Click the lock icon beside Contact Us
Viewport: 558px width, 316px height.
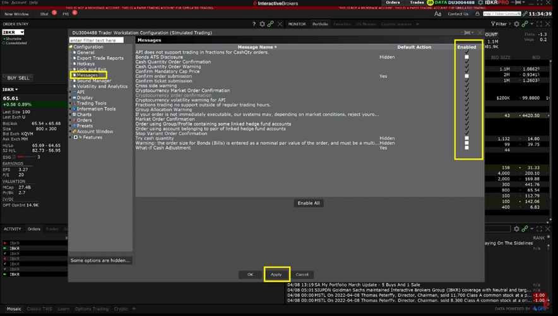coord(477,14)
